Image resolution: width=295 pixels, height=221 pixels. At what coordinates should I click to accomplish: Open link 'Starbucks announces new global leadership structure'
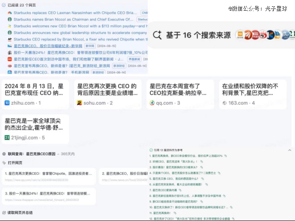[x=80, y=32]
